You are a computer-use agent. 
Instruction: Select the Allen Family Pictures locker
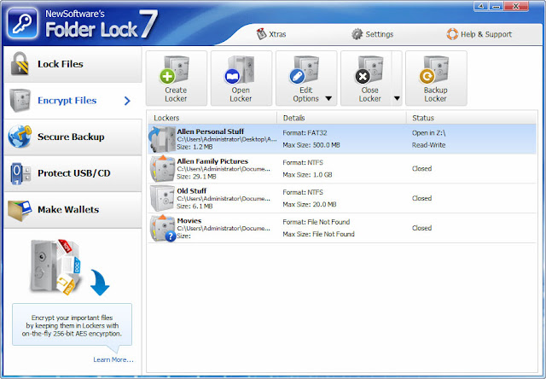(x=342, y=169)
